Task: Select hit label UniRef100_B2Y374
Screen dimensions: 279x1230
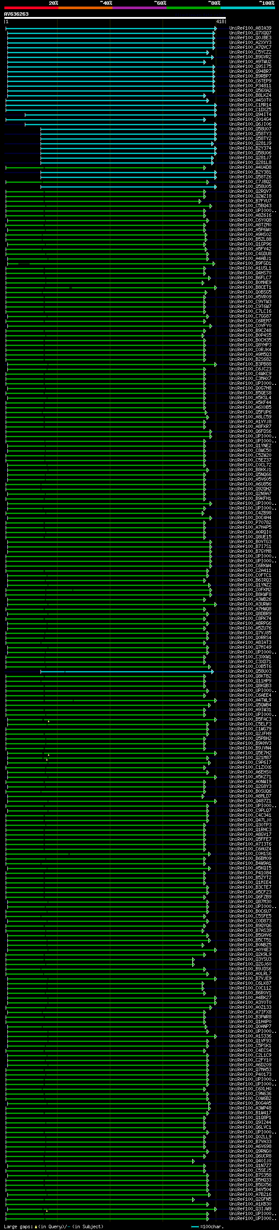Action: tap(250, 148)
